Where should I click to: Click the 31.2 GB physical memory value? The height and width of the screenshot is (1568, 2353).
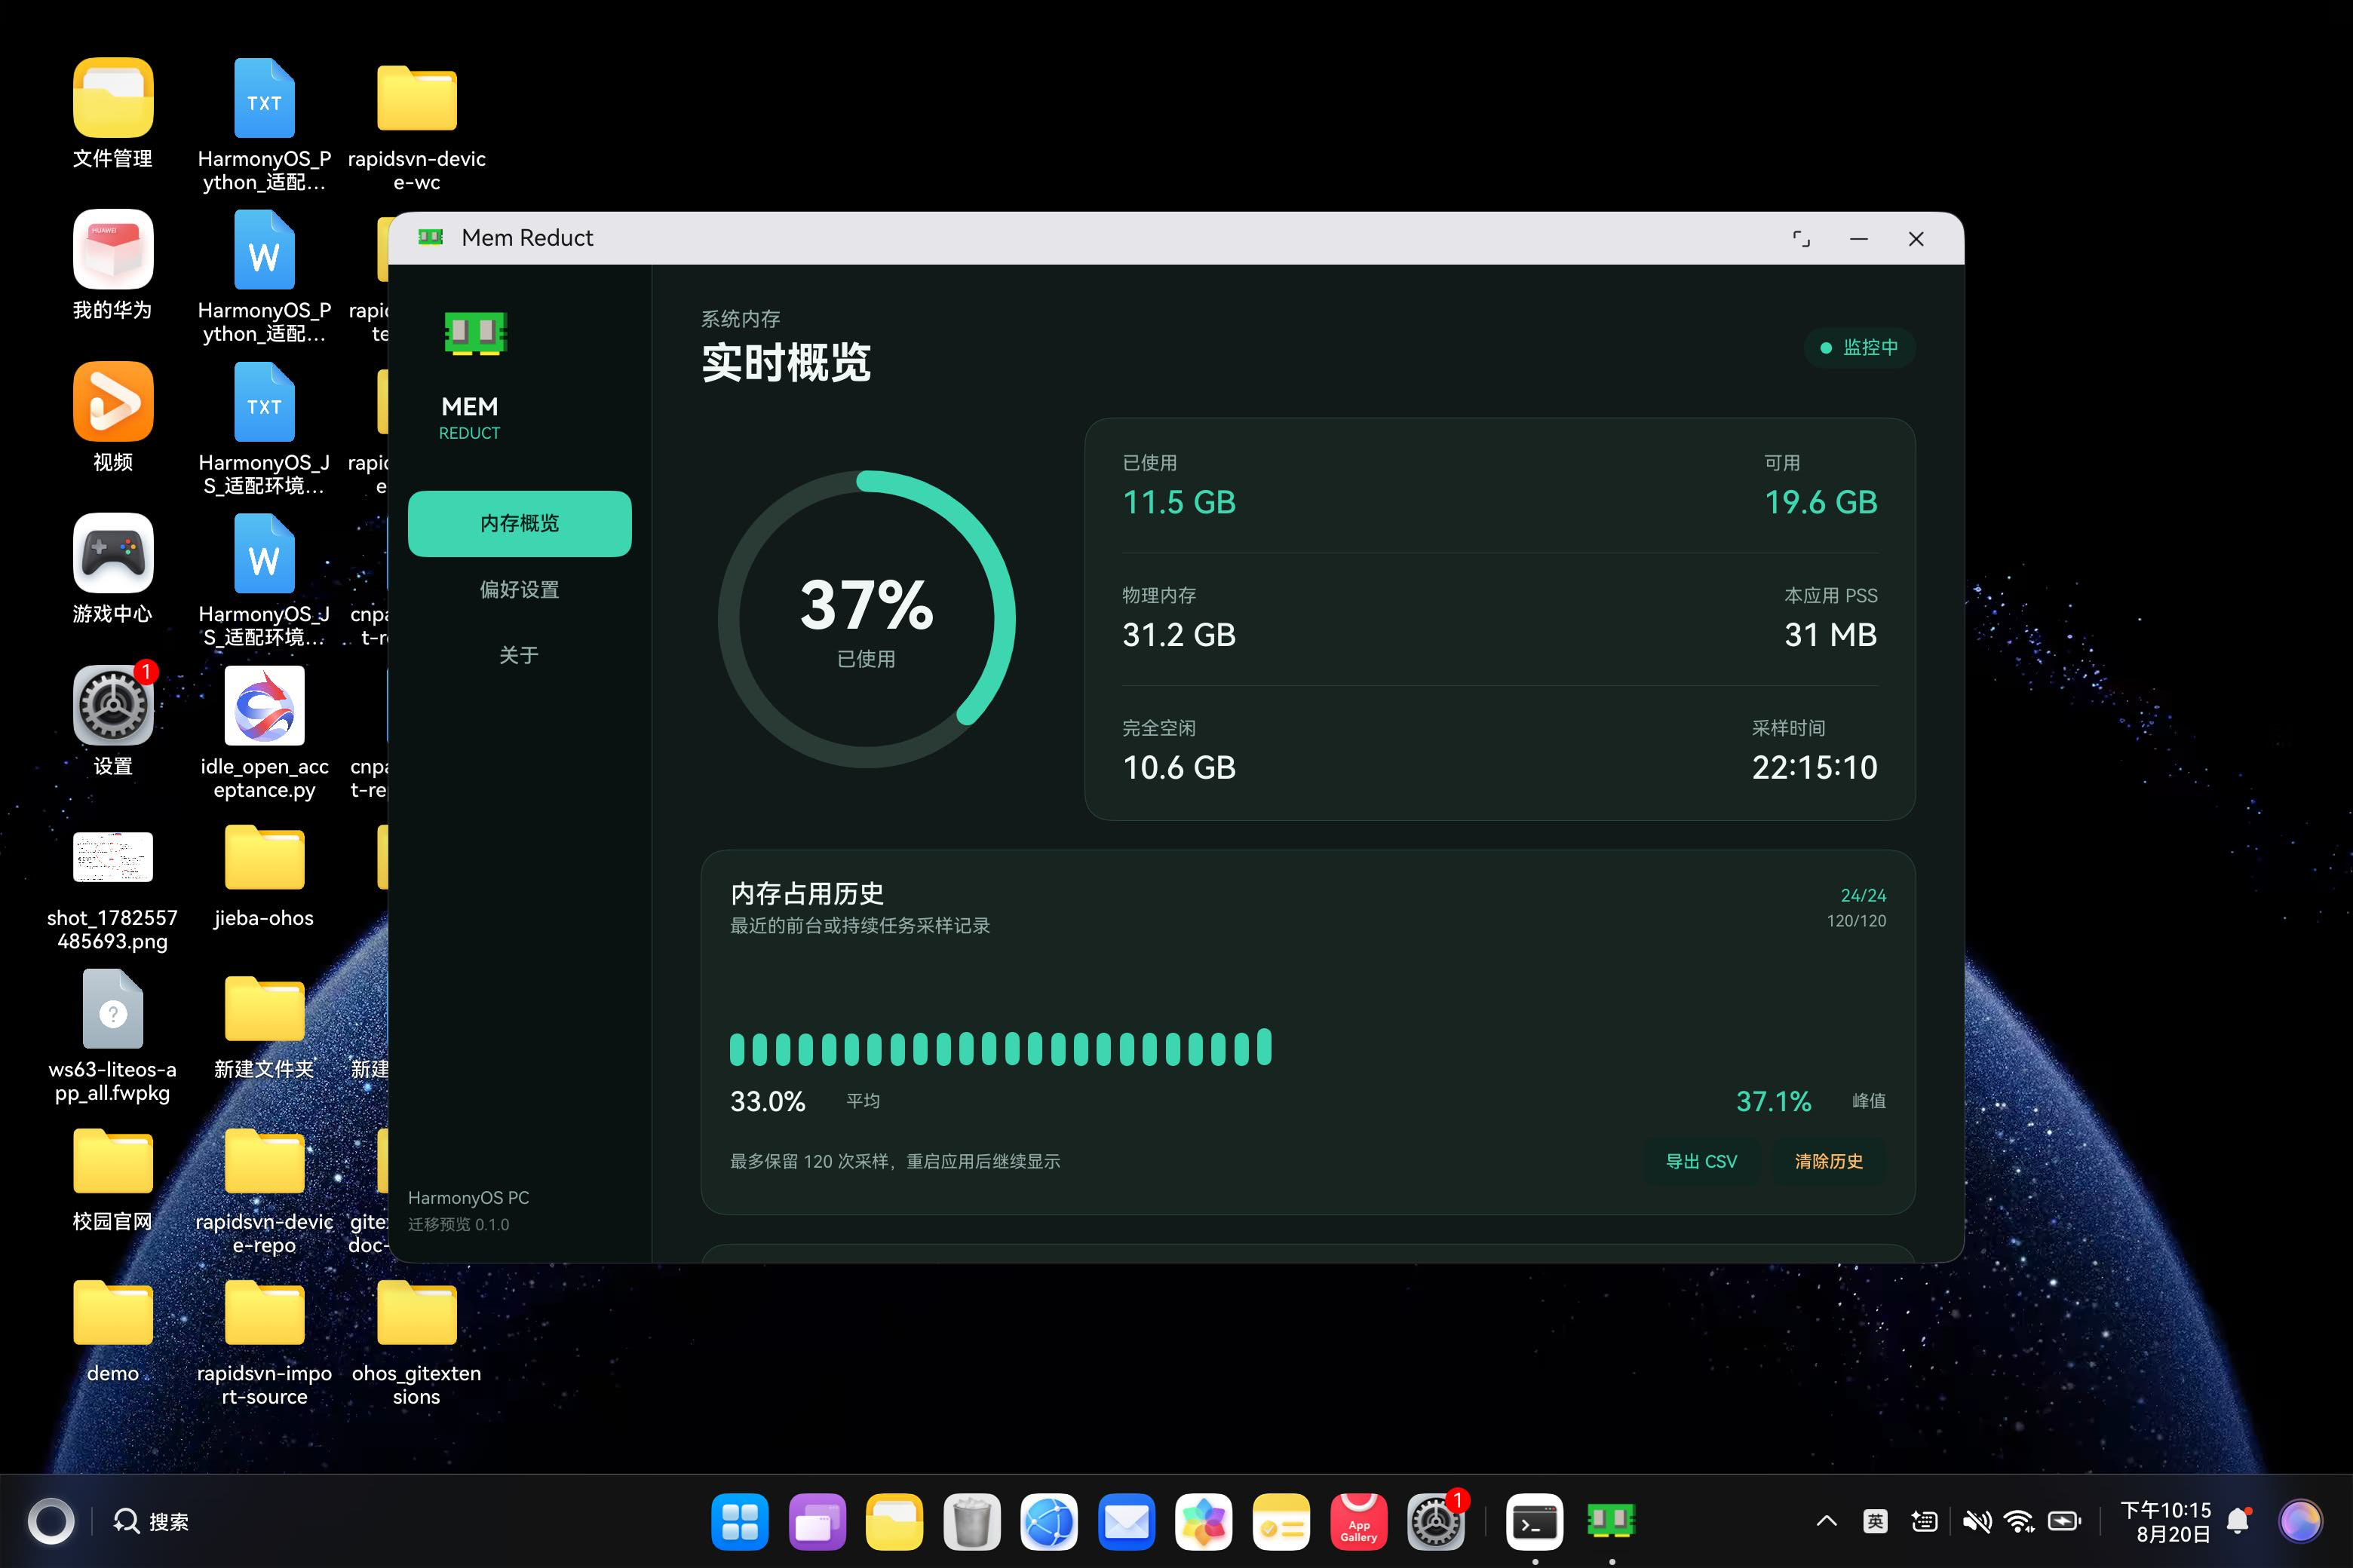pos(1179,635)
